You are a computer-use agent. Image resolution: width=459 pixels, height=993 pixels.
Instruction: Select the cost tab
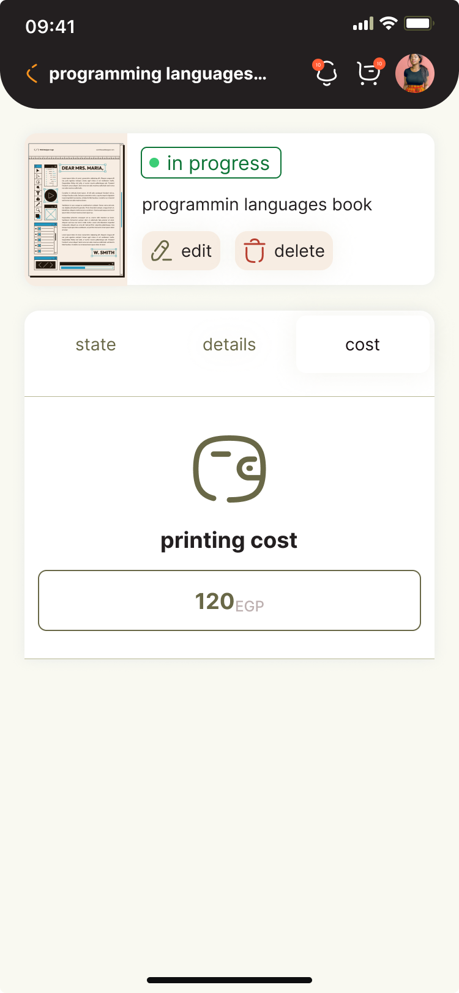362,344
